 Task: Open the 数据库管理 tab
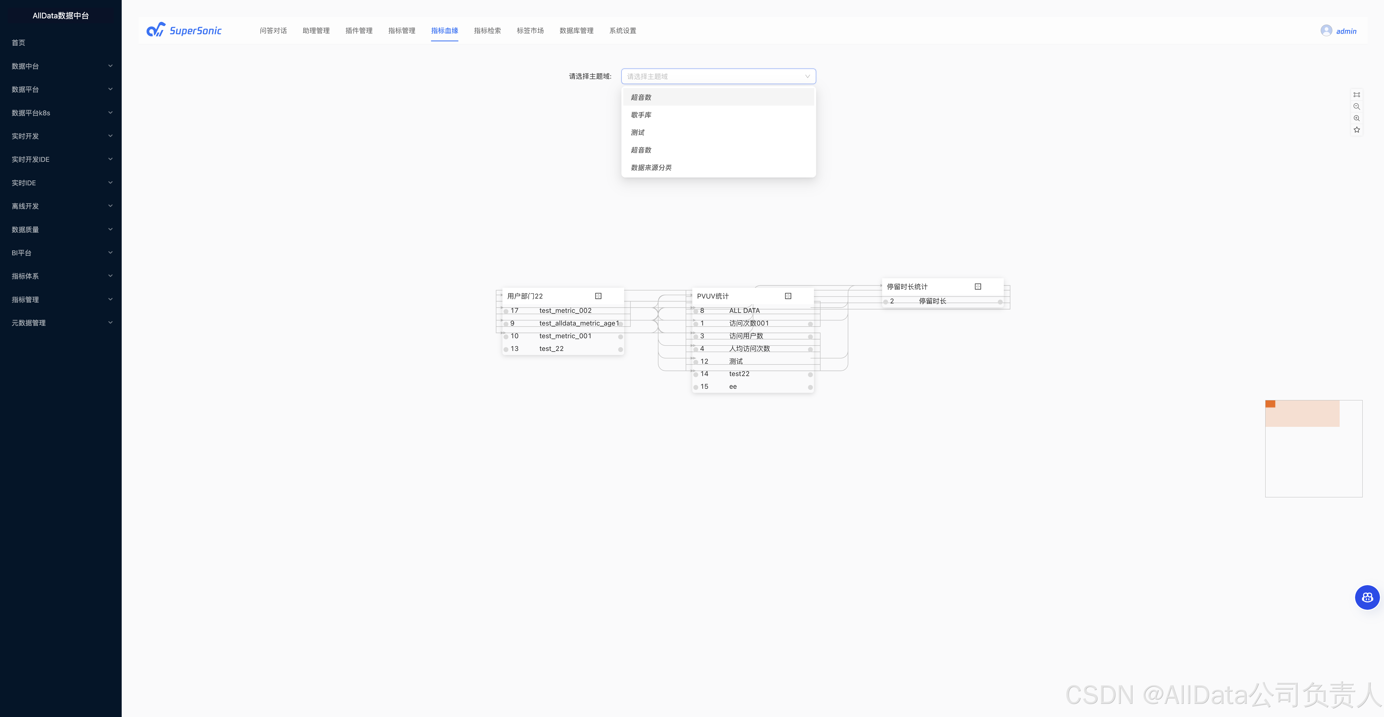[x=576, y=31]
